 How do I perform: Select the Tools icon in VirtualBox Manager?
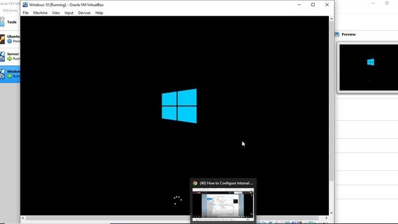click(2, 22)
